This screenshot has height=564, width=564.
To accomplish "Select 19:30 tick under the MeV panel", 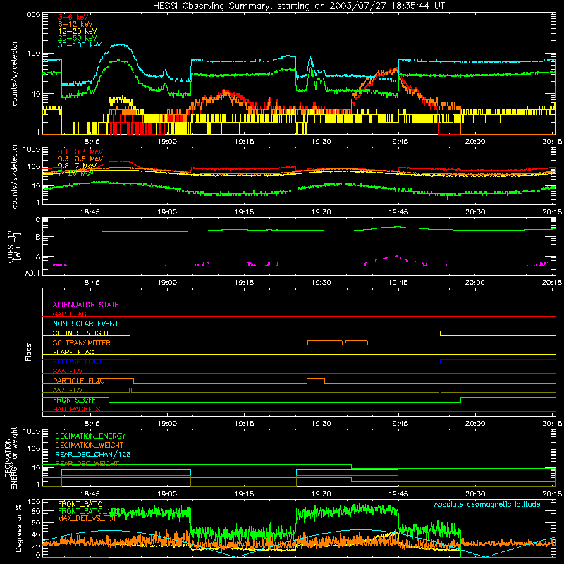I will tap(321, 212).
